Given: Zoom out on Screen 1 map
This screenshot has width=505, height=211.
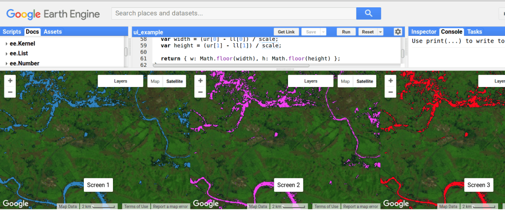Looking at the screenshot, I should (x=10, y=92).
